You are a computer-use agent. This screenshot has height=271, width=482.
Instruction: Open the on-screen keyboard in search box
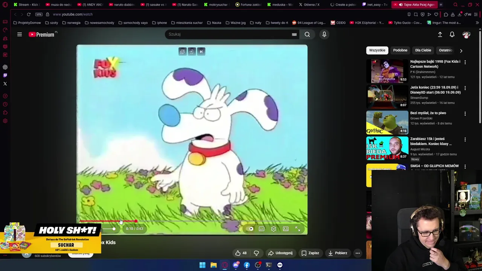pos(294,34)
